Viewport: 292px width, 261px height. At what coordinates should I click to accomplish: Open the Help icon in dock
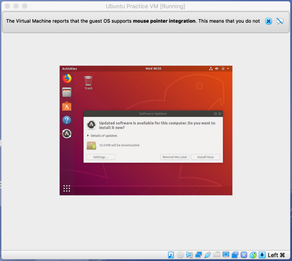pyautogui.click(x=67, y=120)
